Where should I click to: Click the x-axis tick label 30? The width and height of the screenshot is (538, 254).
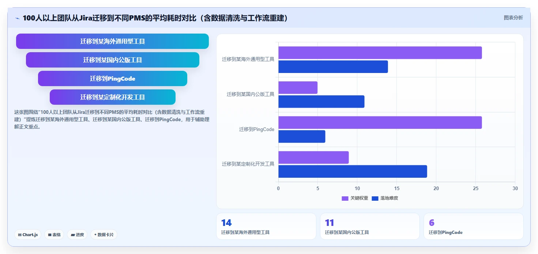(x=515, y=188)
